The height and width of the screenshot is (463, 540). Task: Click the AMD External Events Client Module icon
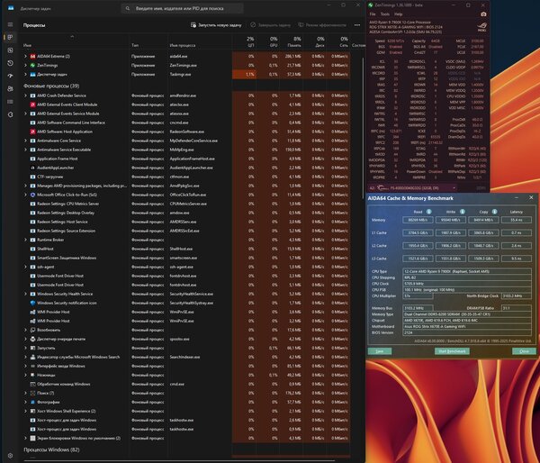pyautogui.click(x=32, y=104)
